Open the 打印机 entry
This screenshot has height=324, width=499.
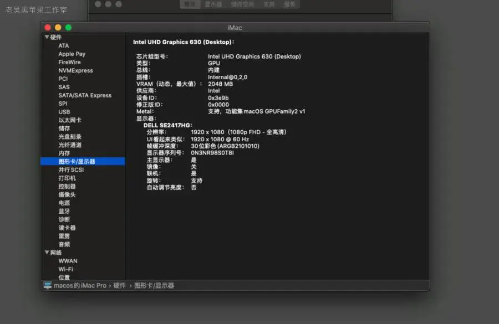[x=67, y=178]
